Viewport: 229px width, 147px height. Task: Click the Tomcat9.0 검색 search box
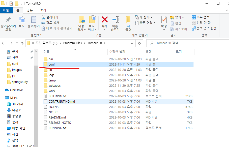[x=188, y=43]
